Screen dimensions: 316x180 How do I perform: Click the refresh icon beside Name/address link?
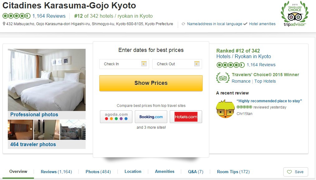point(183,24)
